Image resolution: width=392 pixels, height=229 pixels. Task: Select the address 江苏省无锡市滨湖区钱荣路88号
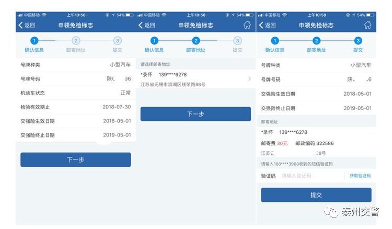pos(173,85)
